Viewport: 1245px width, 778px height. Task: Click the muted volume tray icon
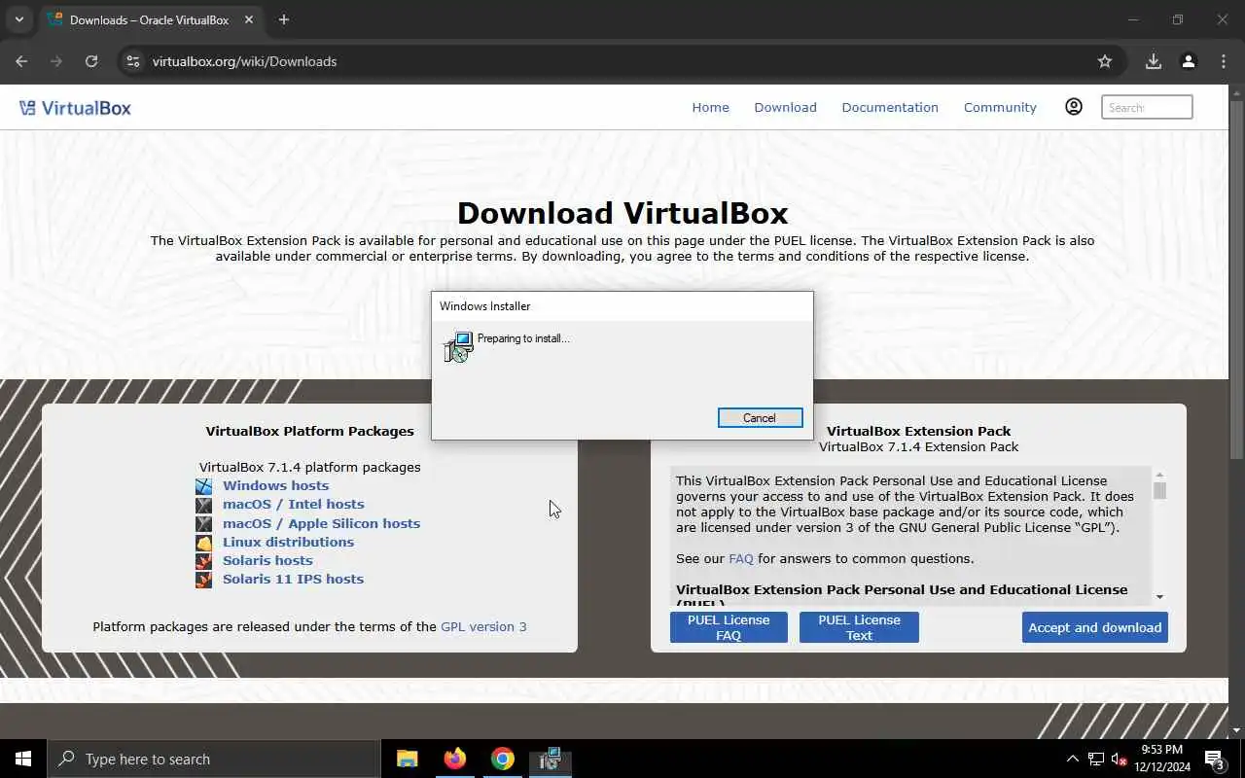coord(1120,759)
